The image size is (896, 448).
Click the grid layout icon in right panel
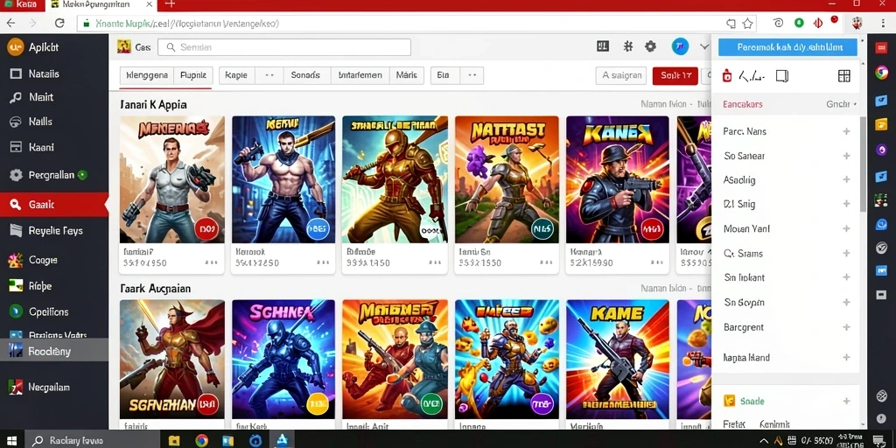[x=844, y=76]
